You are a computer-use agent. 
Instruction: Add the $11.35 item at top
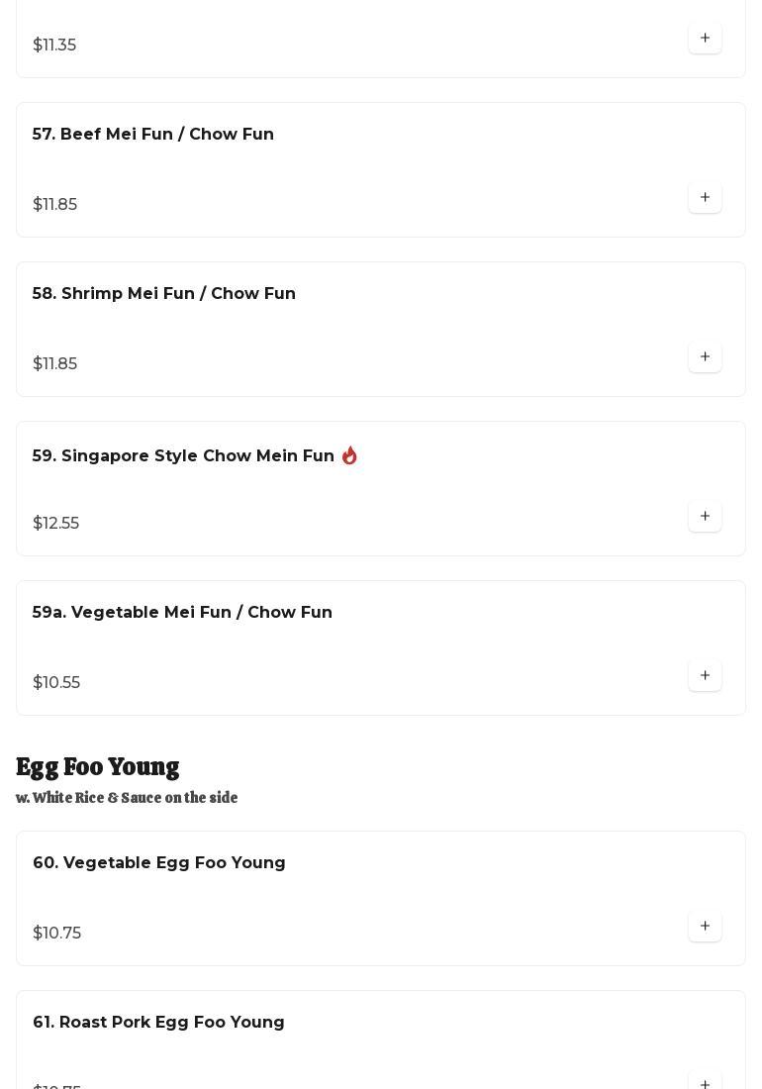tap(705, 39)
